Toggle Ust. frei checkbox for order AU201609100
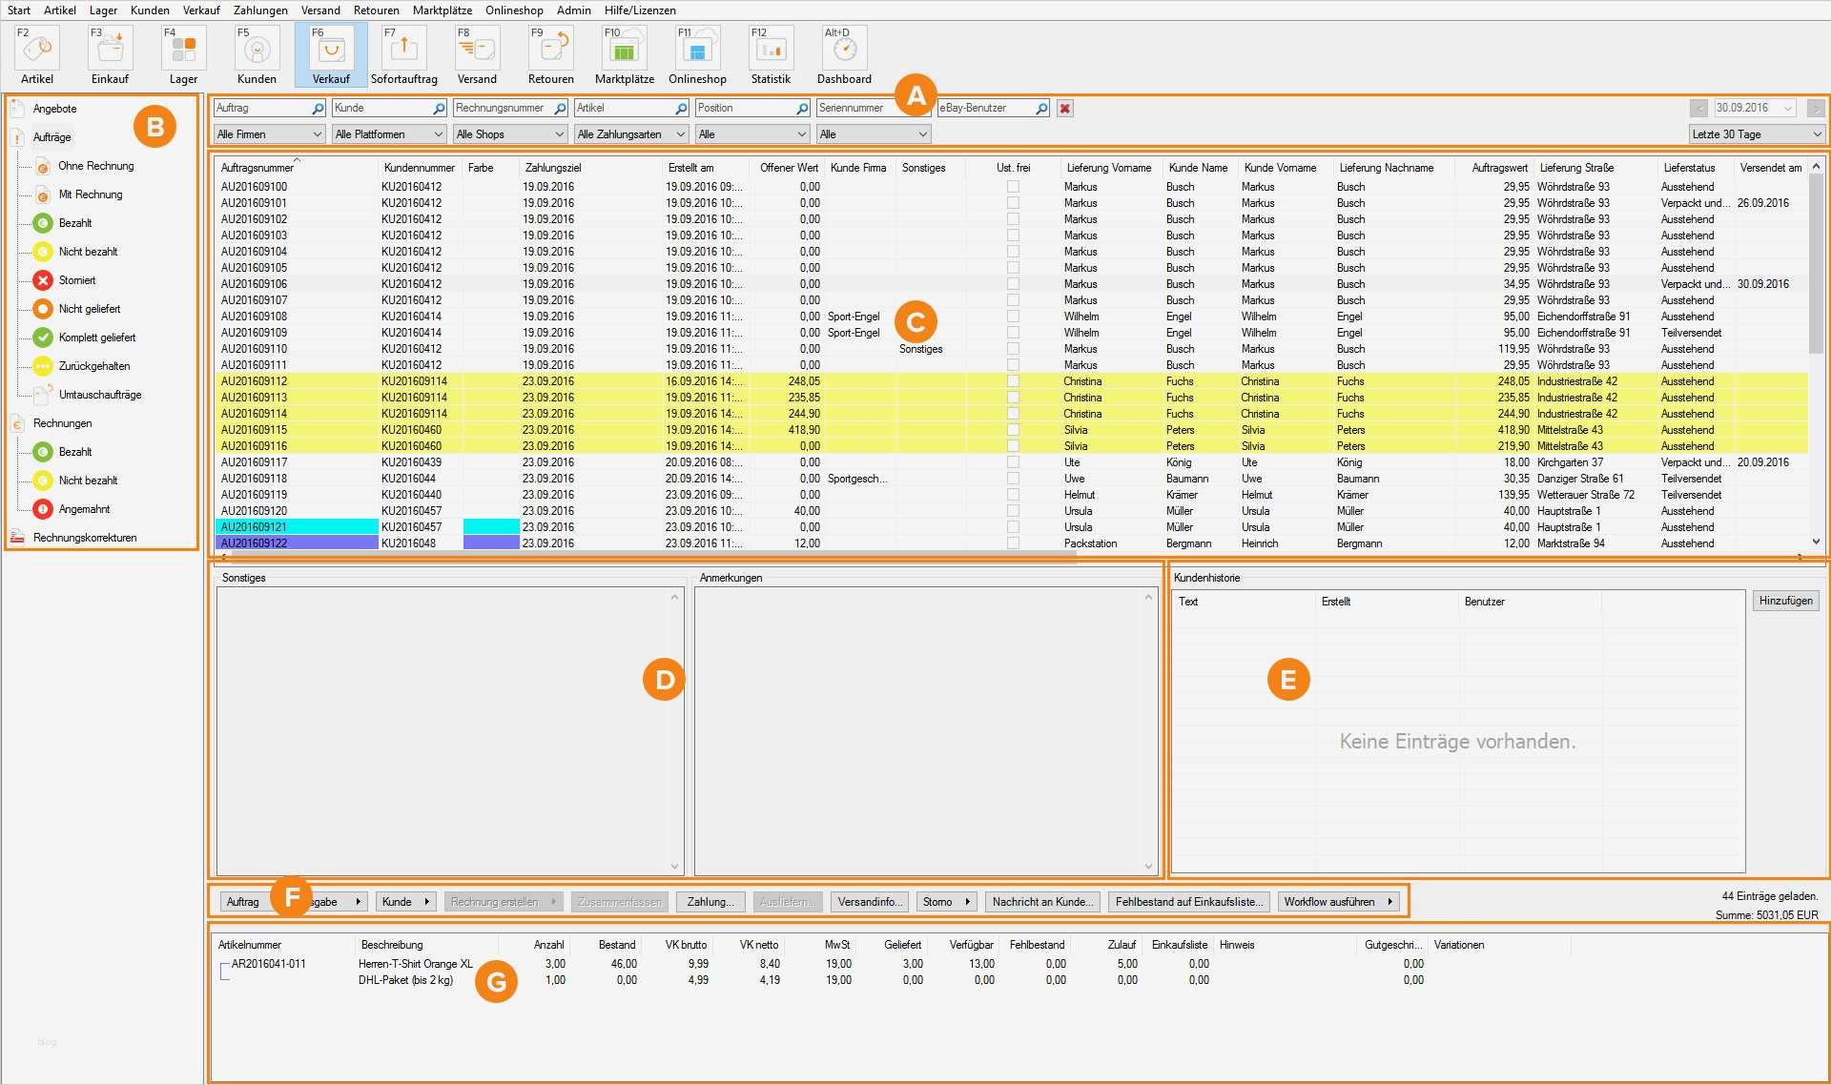The width and height of the screenshot is (1832, 1085). (1011, 186)
